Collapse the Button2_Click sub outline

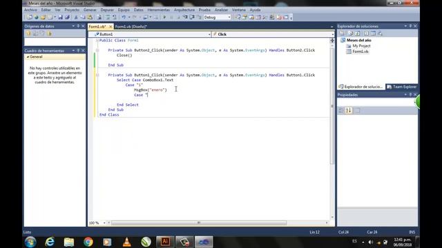[x=97, y=50]
